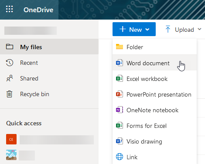Create a new Excel workbook
Viewport: 205px width, 164px height.
(x=154, y=79)
